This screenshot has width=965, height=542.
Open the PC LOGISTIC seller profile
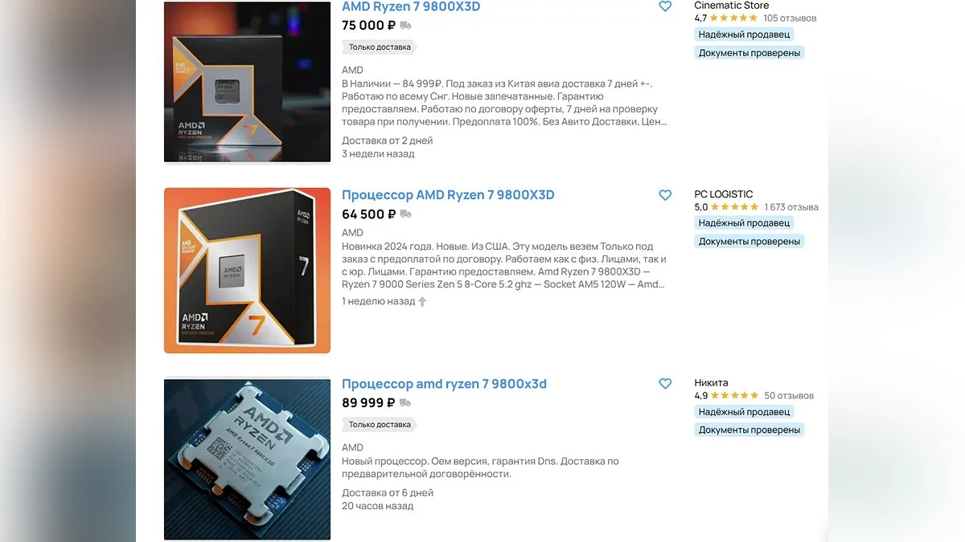tap(724, 194)
